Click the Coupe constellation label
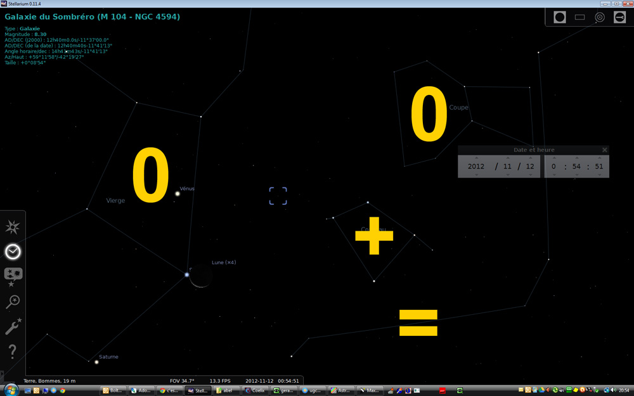The height and width of the screenshot is (396, 634). point(459,108)
